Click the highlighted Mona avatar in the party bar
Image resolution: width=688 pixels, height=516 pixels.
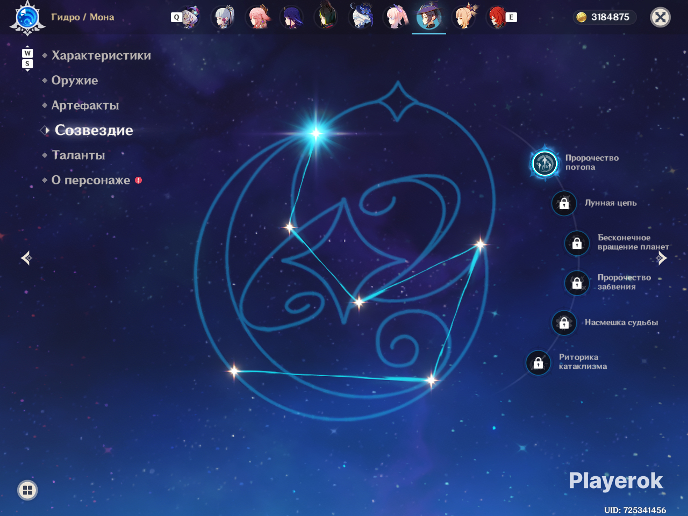[429, 16]
